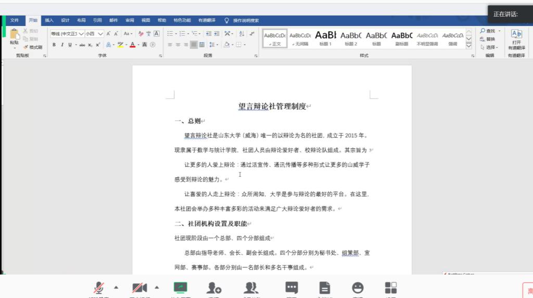533x298 pixels.
Task: Center-align the paragraph text
Action: tap(178, 45)
